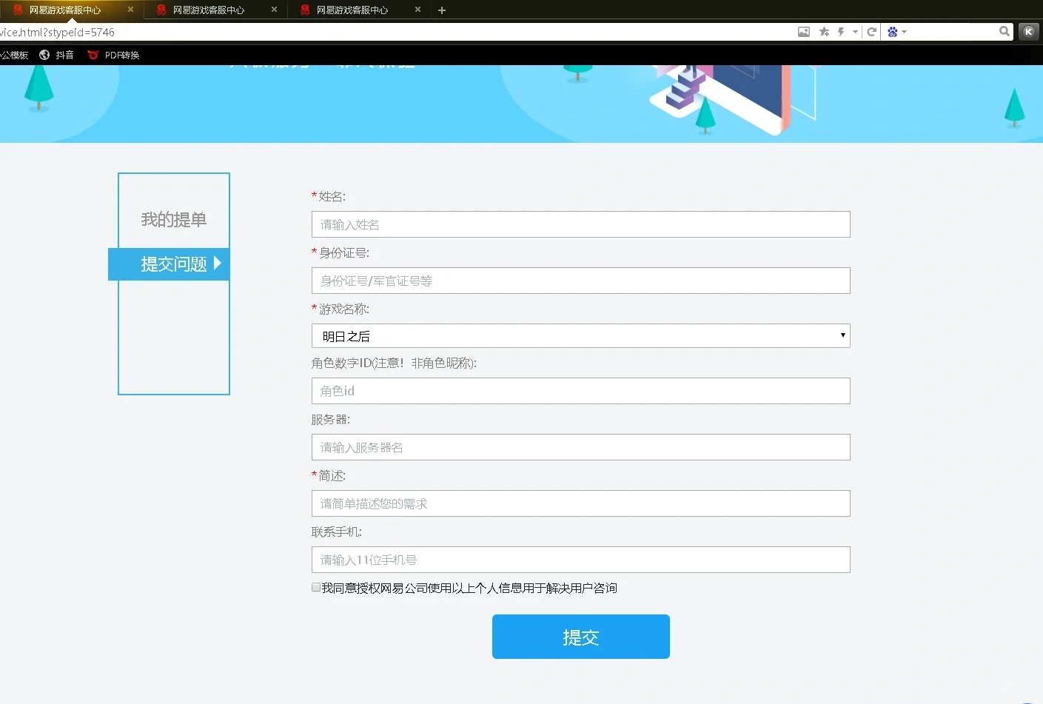
Task: Click the lightning speed-mode icon
Action: pos(841,32)
